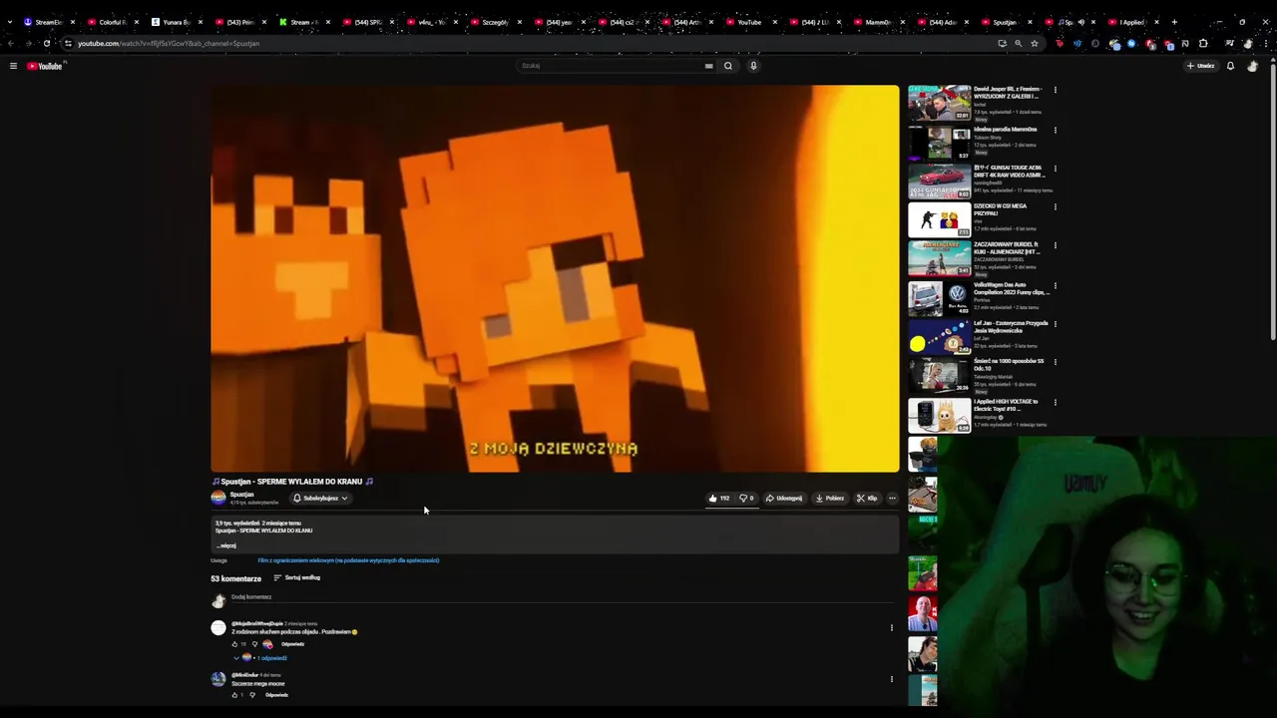Reply to the 'Z rodzinom słuchem' comment
1277x718 pixels.
click(292, 644)
